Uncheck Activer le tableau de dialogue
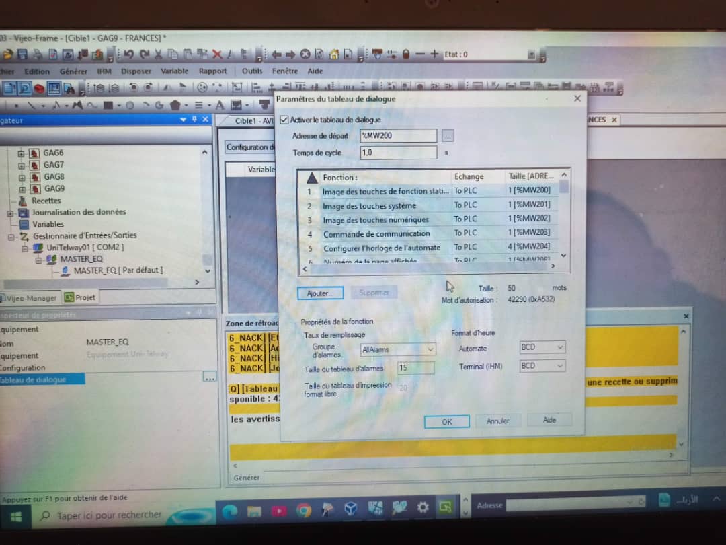The height and width of the screenshot is (545, 726). click(x=284, y=120)
